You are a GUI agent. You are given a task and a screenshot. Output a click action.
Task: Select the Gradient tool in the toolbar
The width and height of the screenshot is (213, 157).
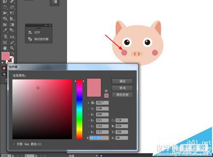point(12,25)
